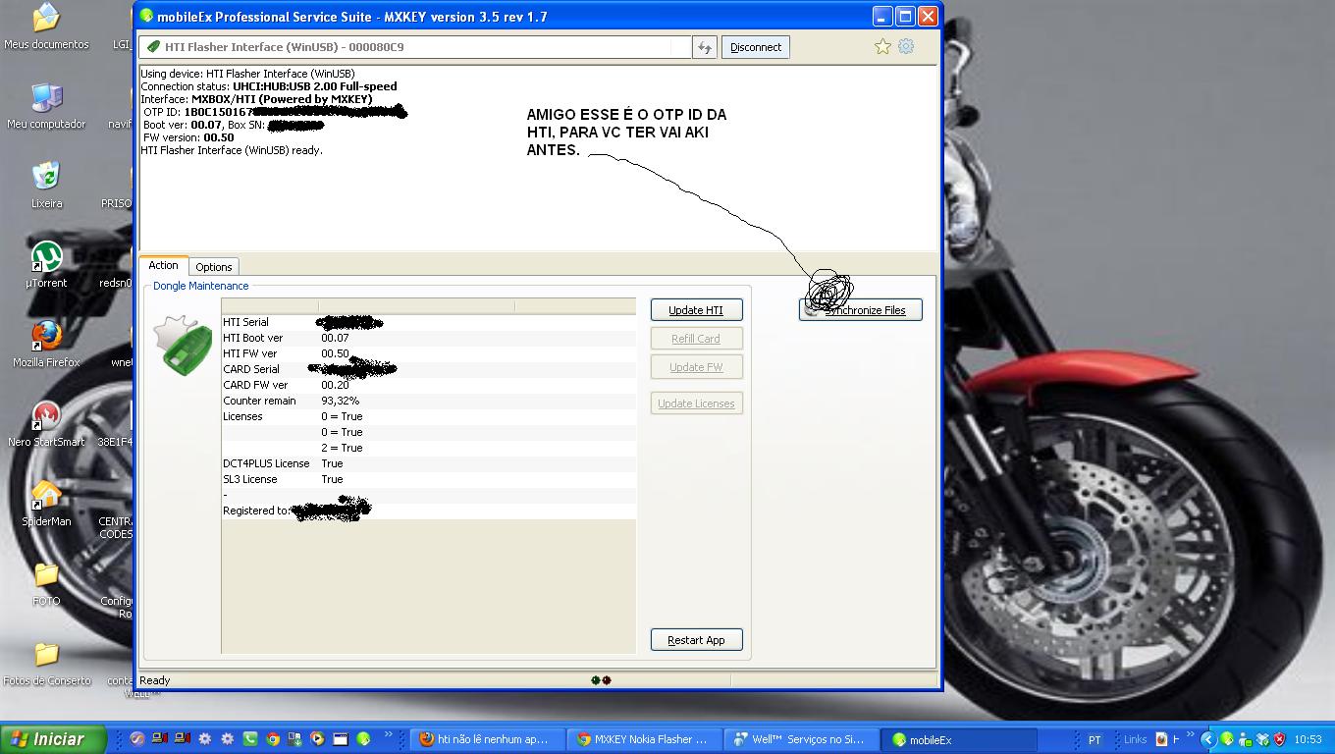Select the FOTO folder on desktop

pos(46,583)
